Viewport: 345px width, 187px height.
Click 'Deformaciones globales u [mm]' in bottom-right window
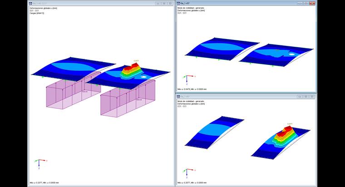(191, 103)
